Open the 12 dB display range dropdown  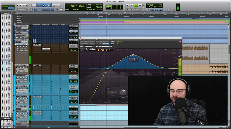[x=173, y=53]
